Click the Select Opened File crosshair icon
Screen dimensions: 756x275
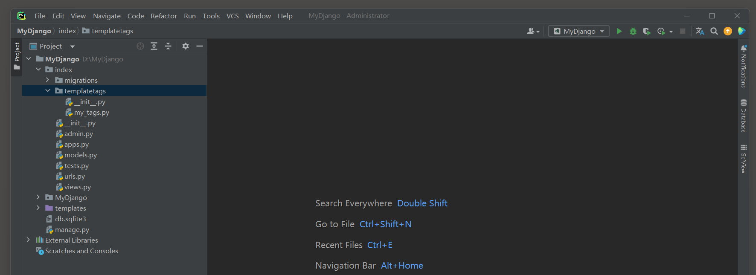click(140, 46)
